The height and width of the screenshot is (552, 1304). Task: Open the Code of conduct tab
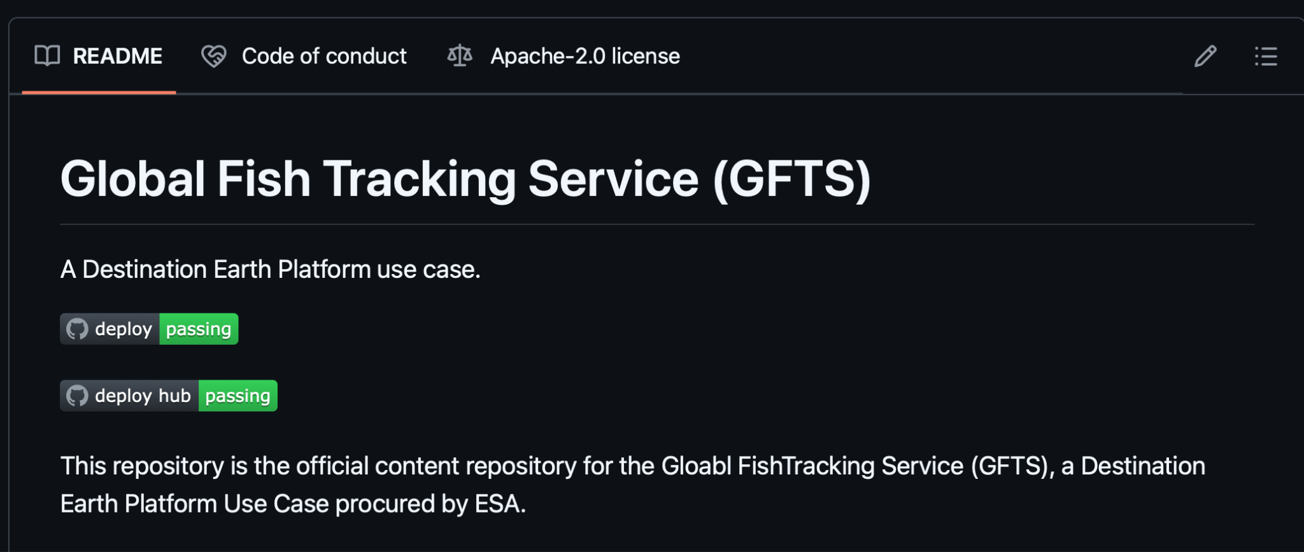pos(323,56)
